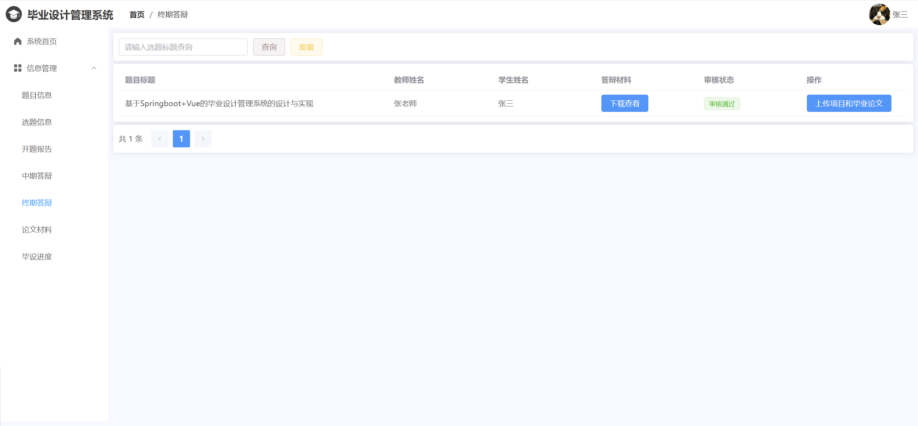
Task: Click 下载查看 to download materials
Action: click(x=624, y=103)
